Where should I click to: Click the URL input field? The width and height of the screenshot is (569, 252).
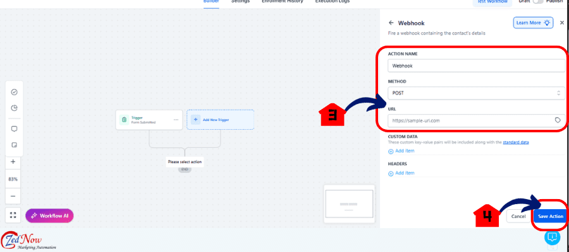pos(476,120)
